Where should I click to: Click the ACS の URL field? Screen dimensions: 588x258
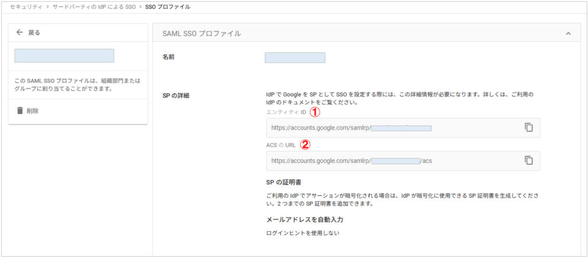click(390, 161)
